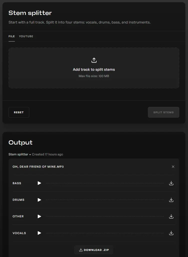The height and width of the screenshot is (257, 188).
Task: Seek within the VOCALS waveform track
Action: pyautogui.click(x=105, y=233)
